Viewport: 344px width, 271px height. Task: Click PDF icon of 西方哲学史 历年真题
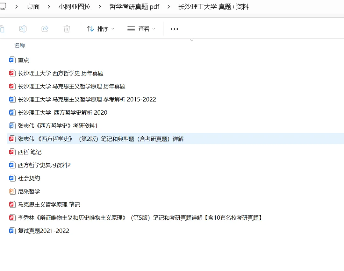[12, 73]
